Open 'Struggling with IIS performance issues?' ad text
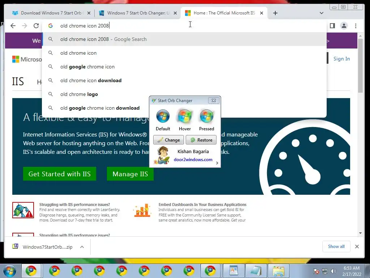 74,205
